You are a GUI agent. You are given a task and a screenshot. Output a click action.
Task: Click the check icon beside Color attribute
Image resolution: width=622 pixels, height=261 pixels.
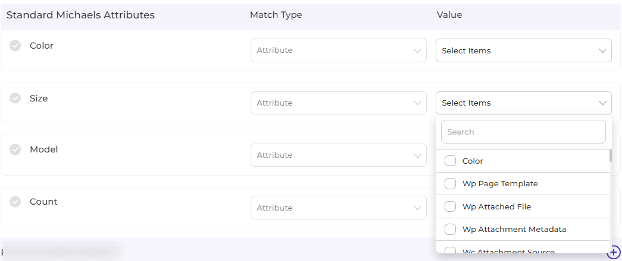pos(15,46)
